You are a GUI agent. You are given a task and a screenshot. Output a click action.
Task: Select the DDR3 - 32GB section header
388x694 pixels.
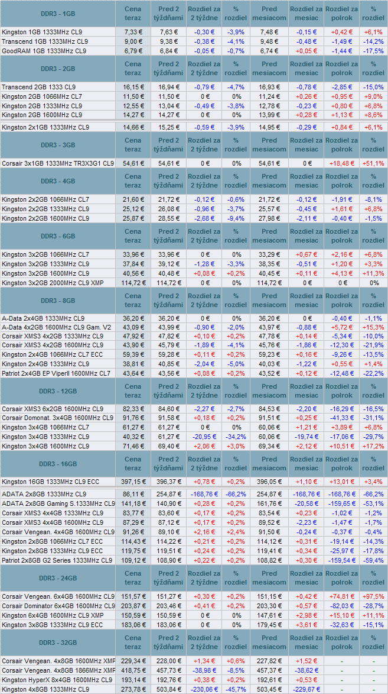click(x=58, y=643)
